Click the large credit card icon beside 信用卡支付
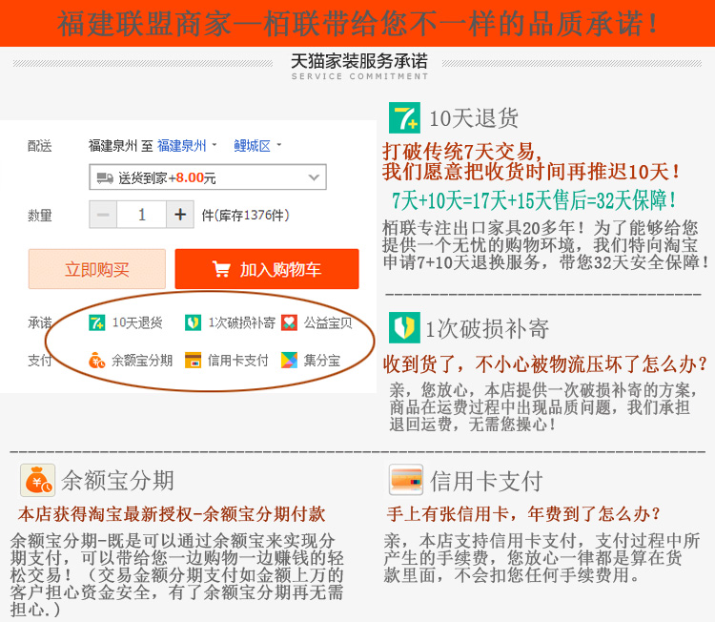This screenshot has height=622, width=715. 407,479
